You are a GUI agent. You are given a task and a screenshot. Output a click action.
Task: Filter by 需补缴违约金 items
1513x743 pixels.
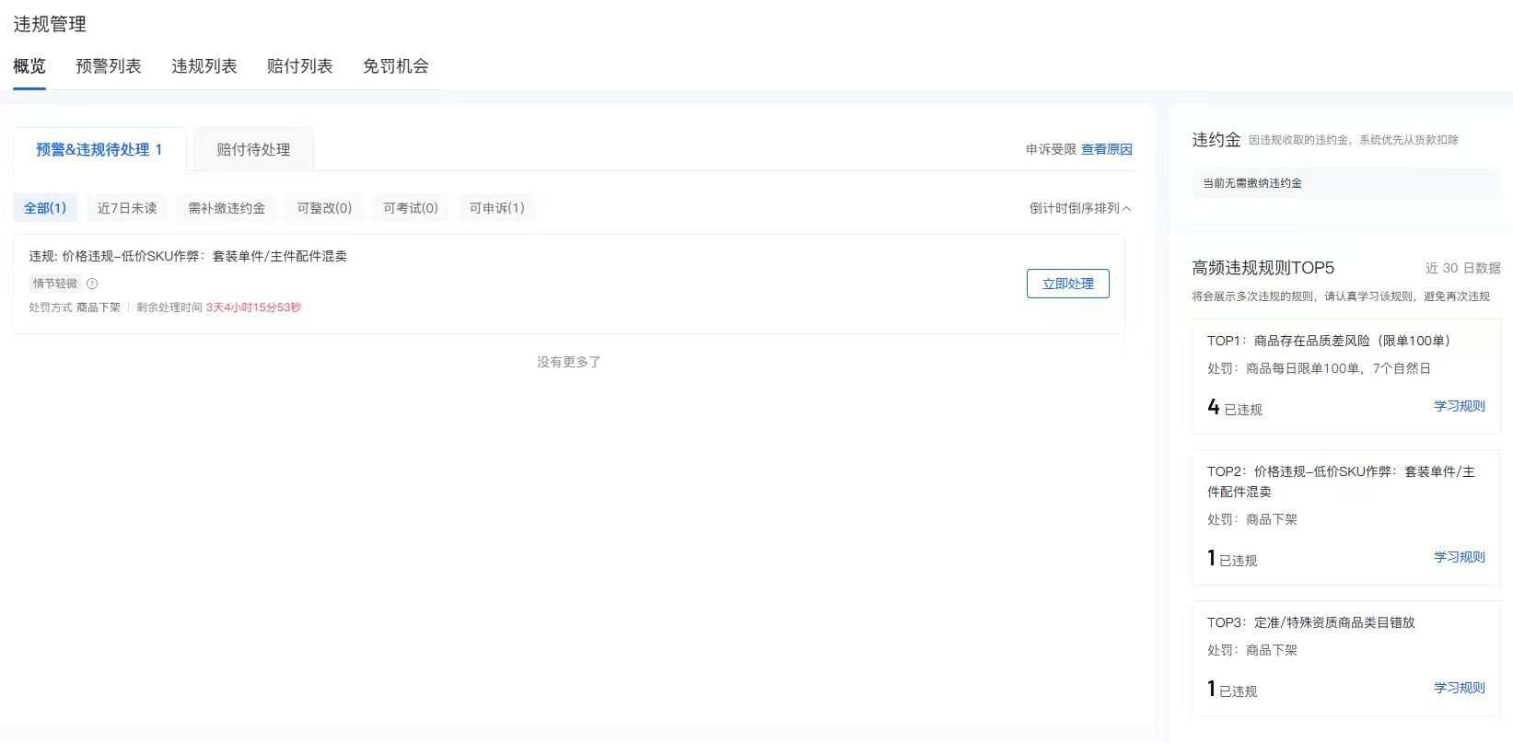[227, 208]
